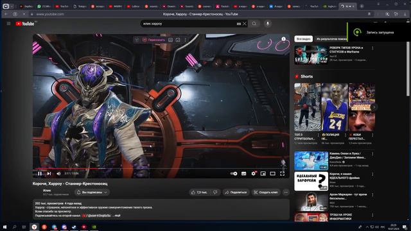Open on-screen keyboard icon in search

(239, 24)
